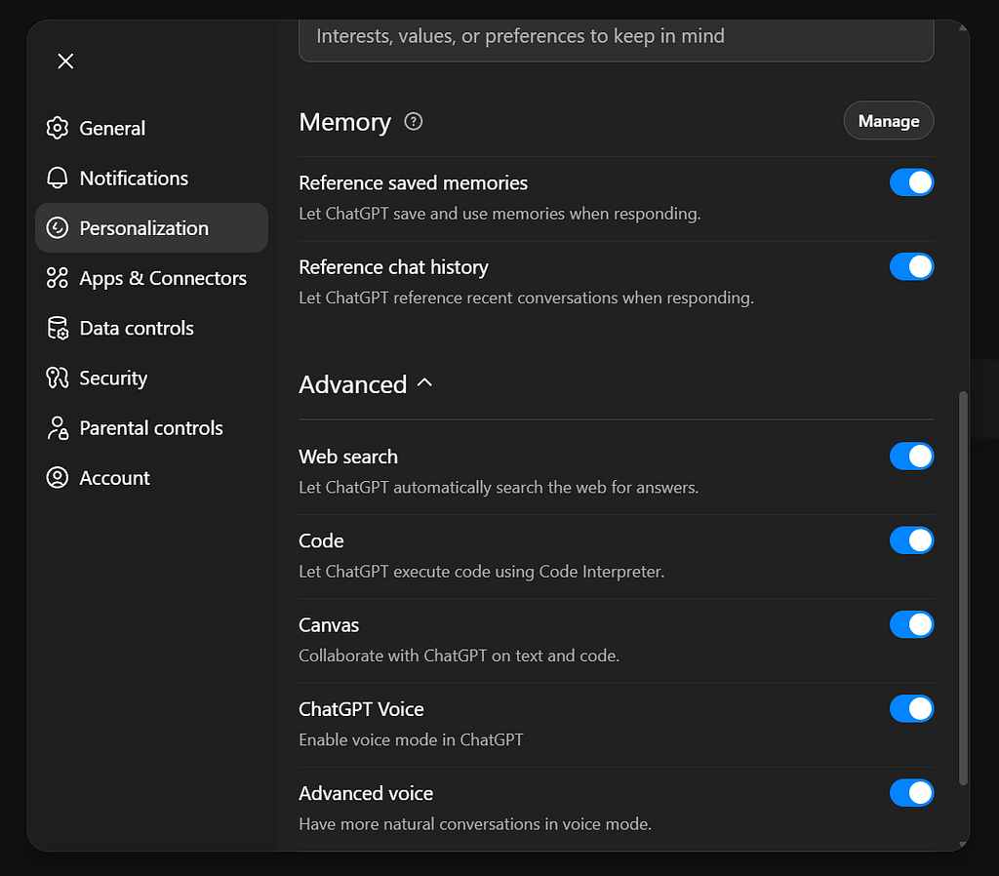Collapse the Advanced section chevron
Viewport: 999px width, 876px height.
coord(424,383)
